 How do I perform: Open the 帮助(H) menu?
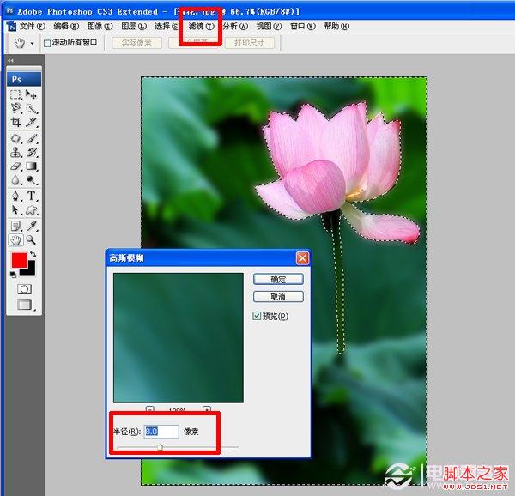(x=336, y=26)
